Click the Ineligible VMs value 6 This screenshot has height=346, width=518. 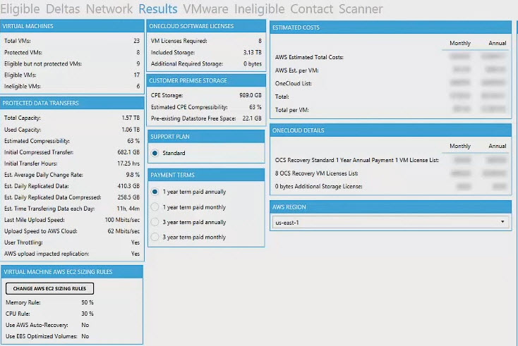(x=138, y=86)
